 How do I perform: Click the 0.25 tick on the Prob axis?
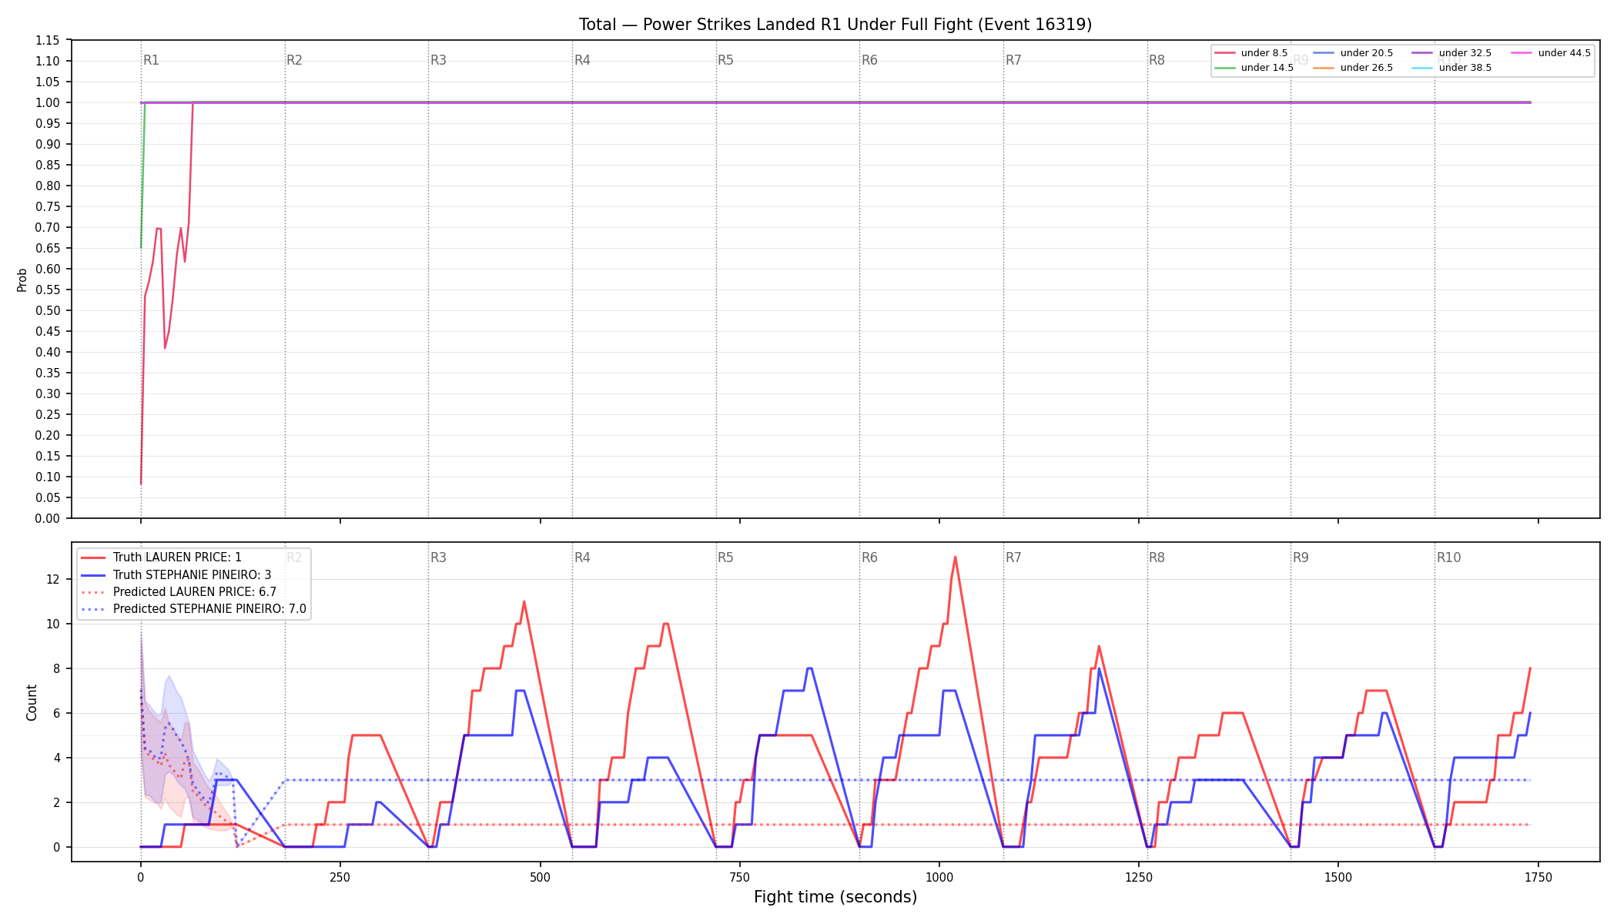pos(48,414)
